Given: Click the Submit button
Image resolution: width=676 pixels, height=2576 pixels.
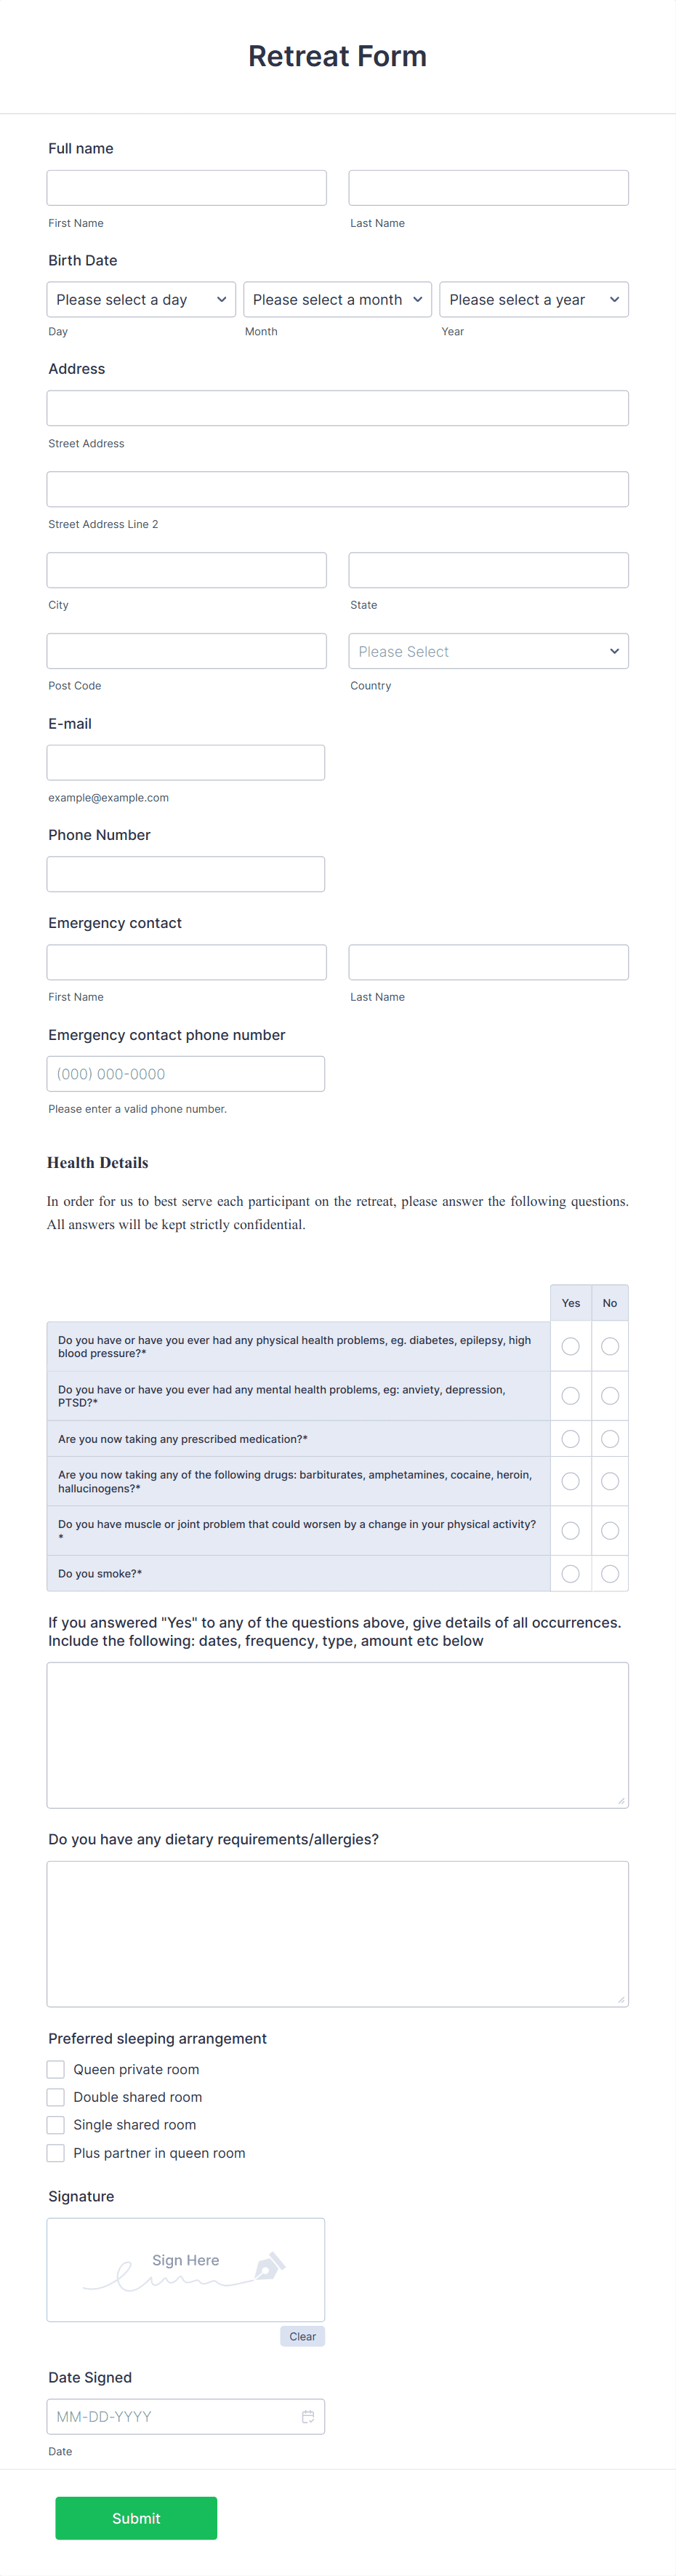Looking at the screenshot, I should point(136,2518).
